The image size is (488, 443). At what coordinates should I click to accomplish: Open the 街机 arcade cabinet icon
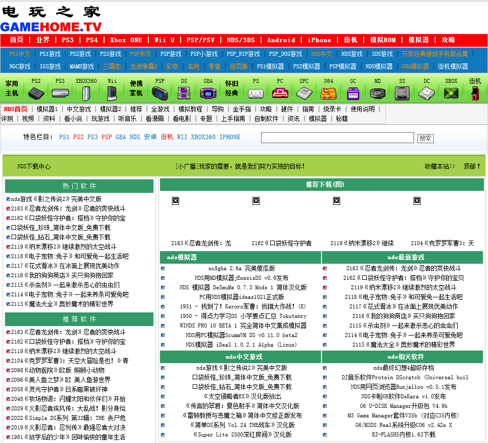coord(475,93)
